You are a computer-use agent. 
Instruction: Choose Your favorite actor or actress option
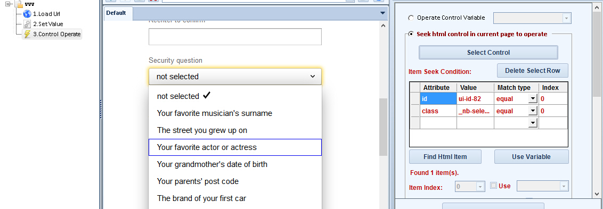pyautogui.click(x=235, y=147)
